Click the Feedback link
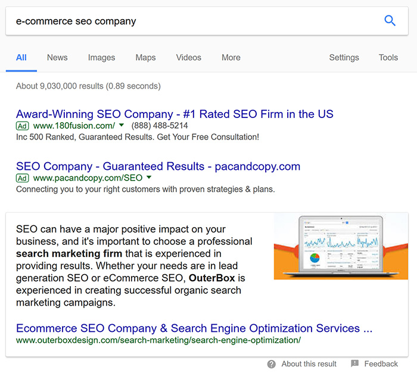This screenshot has height=382, width=417. [x=381, y=364]
